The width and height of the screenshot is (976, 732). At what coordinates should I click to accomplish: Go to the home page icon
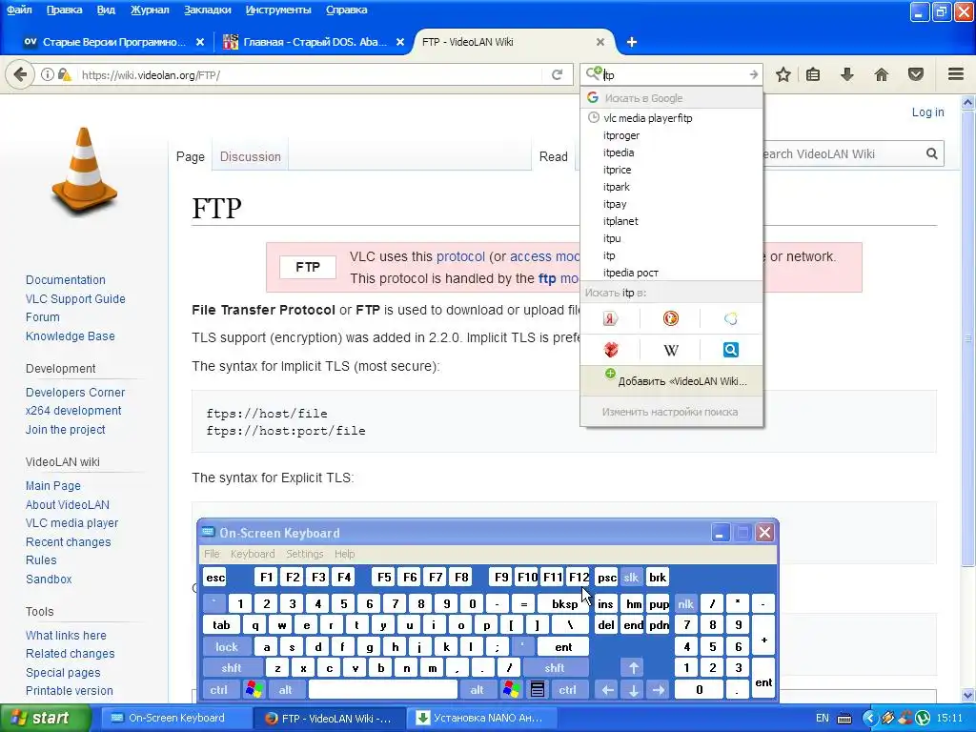tap(882, 74)
